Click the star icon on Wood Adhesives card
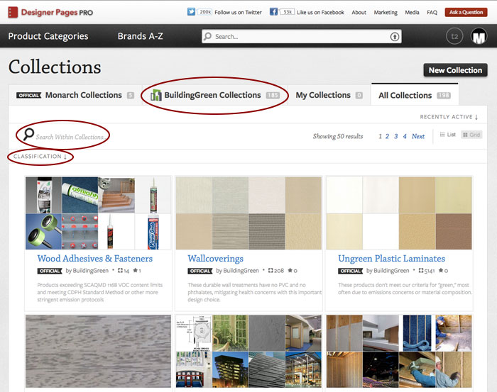The width and height of the screenshot is (497, 392). click(136, 270)
